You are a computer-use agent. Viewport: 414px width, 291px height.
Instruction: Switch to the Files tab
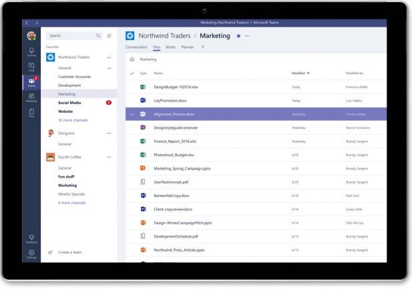pyautogui.click(x=156, y=47)
